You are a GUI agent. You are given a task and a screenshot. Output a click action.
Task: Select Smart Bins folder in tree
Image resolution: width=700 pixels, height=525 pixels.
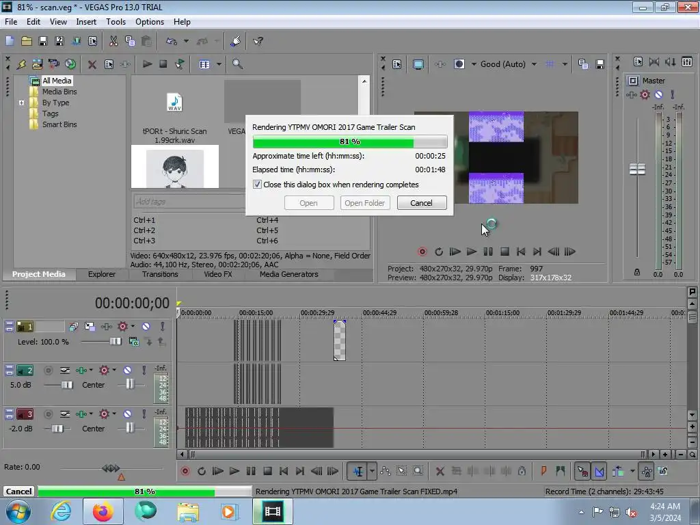click(59, 124)
